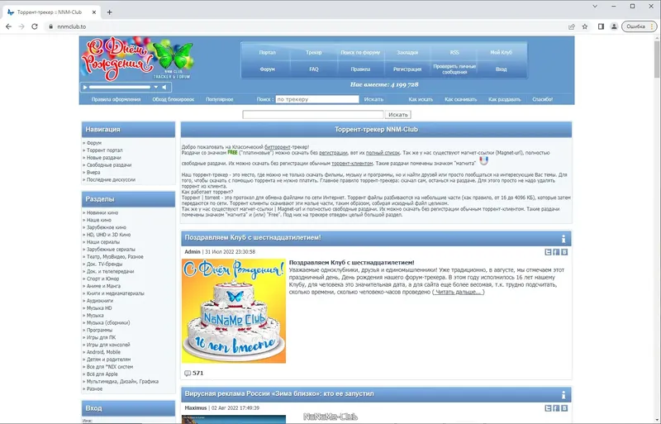Screen dimensions: 661x424
Task: Open 'Аудиокниги' section
Action: pos(99,301)
